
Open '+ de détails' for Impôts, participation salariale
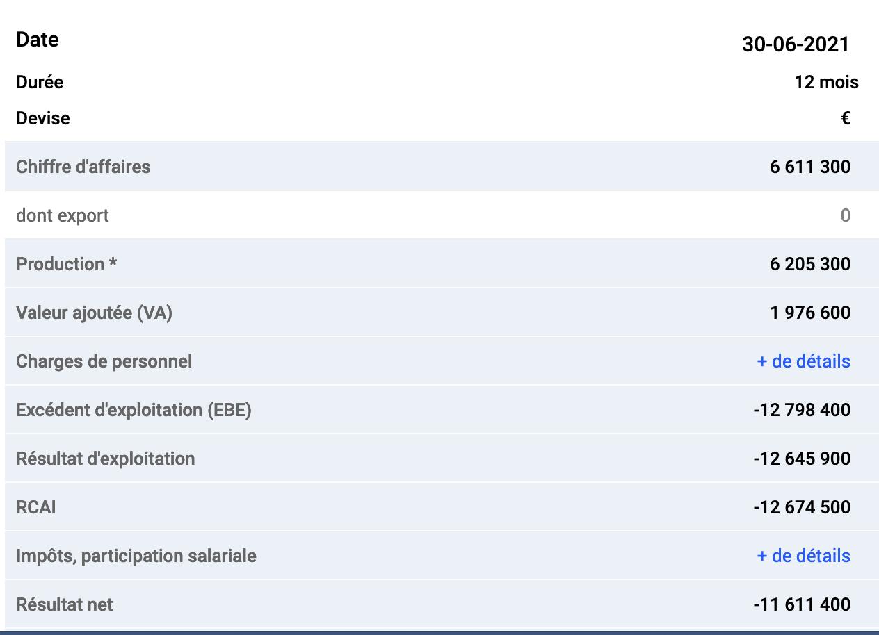(803, 556)
